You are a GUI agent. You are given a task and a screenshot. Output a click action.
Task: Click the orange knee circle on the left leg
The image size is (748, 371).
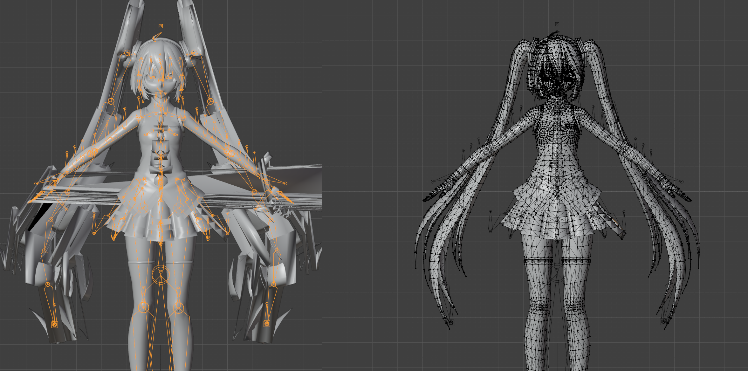143,307
